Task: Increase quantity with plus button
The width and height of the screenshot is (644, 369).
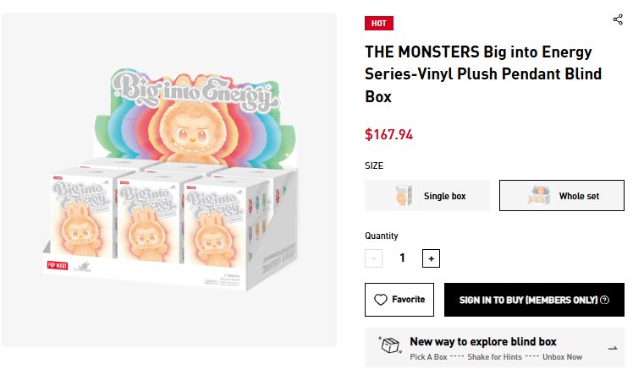Action: coord(431,258)
